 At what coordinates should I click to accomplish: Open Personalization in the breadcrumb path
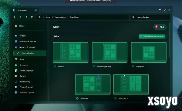click(x=60, y=17)
